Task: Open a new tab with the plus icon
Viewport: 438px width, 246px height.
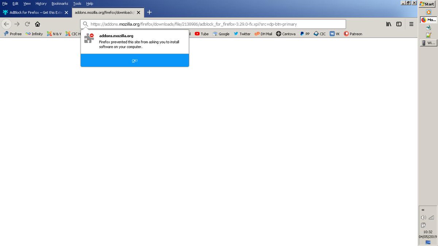Action: coord(149,12)
